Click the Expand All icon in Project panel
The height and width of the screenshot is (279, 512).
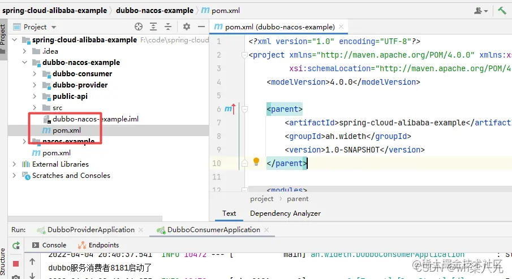coord(153,27)
